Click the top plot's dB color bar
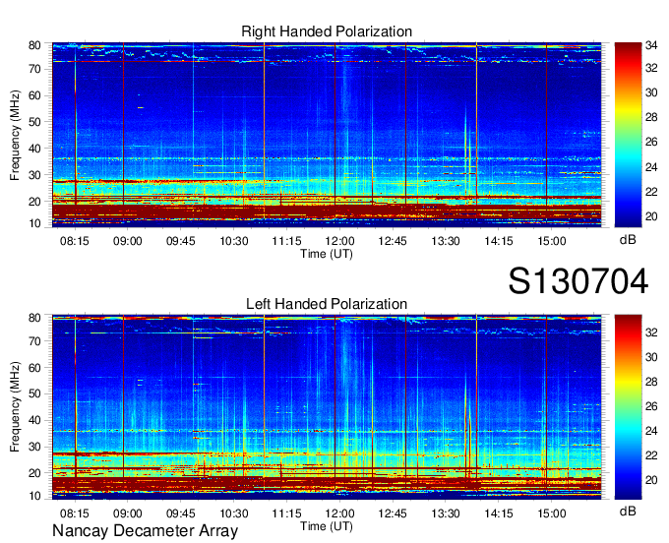The height and width of the screenshot is (543, 669). click(x=628, y=135)
